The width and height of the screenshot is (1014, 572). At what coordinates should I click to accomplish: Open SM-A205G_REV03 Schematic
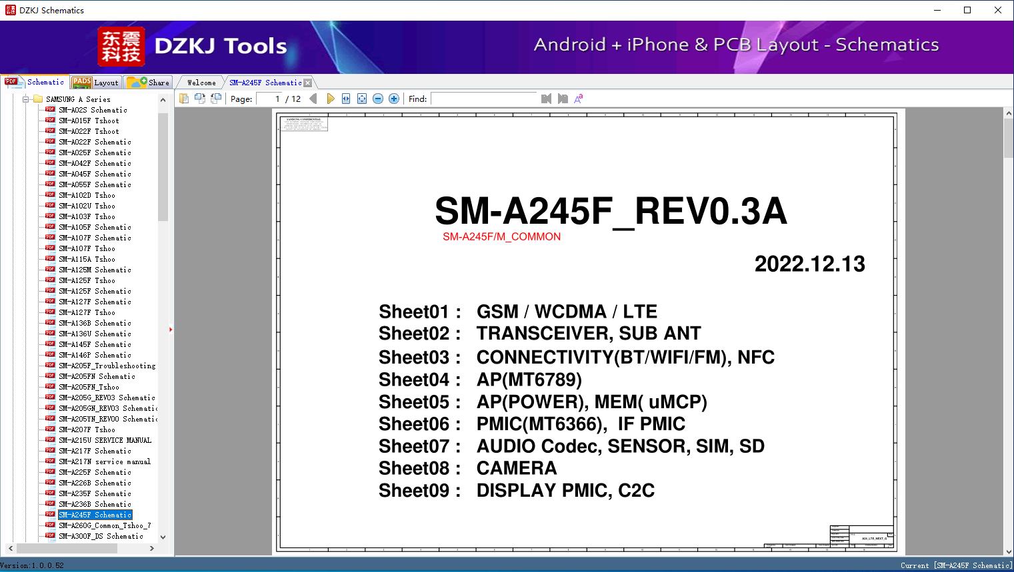pyautogui.click(x=107, y=398)
